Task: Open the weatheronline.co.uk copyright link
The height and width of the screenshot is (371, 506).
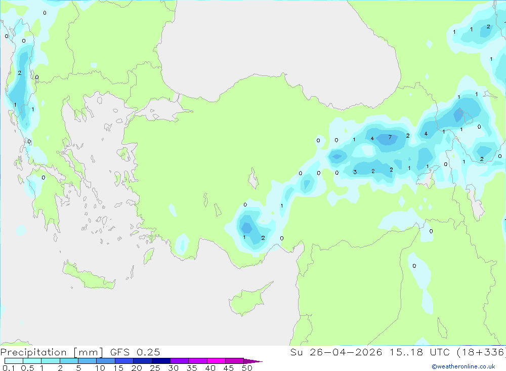Action: [x=463, y=366]
